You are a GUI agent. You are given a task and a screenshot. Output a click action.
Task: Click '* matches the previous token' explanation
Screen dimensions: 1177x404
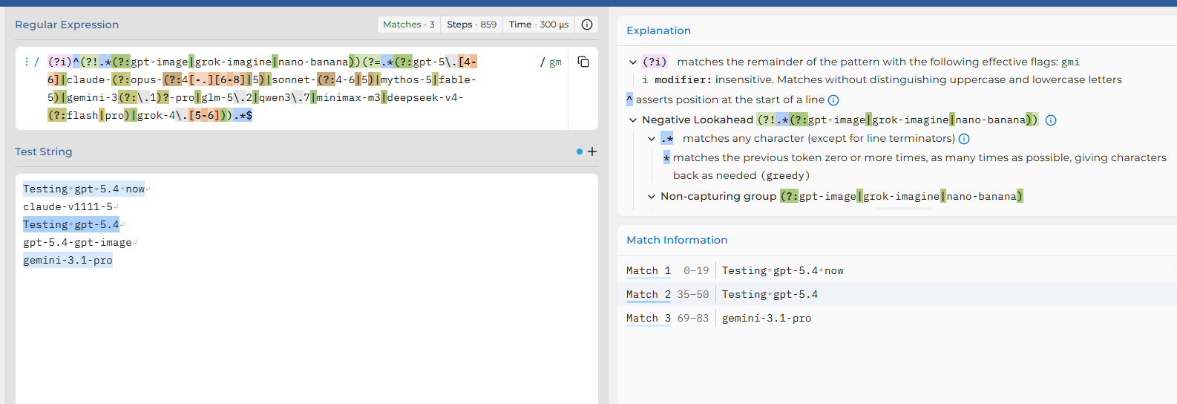click(914, 167)
